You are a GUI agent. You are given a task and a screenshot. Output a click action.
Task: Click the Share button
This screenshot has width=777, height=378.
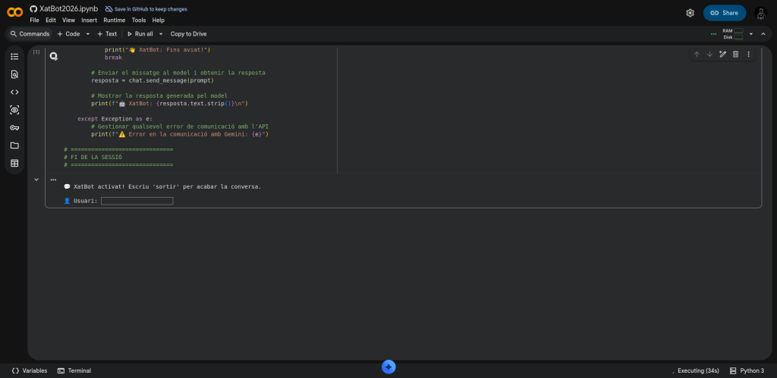click(724, 13)
